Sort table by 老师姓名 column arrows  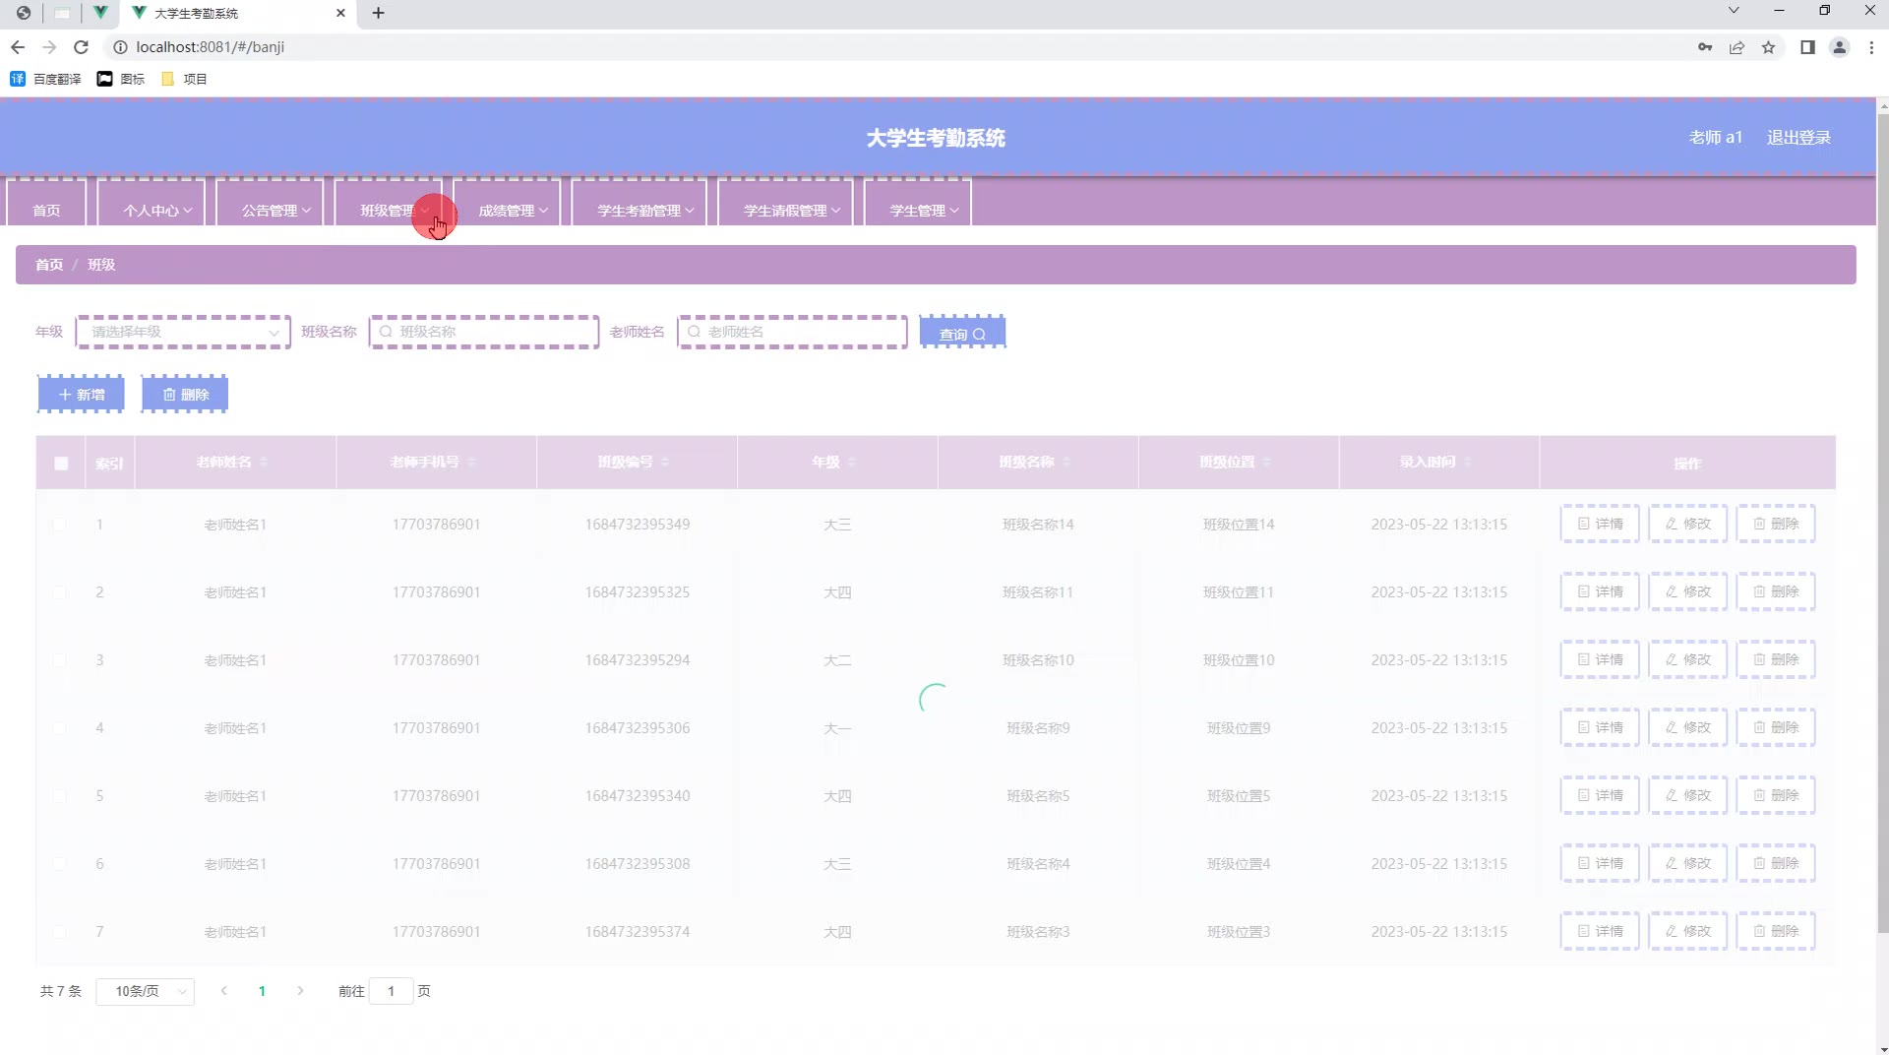click(264, 463)
